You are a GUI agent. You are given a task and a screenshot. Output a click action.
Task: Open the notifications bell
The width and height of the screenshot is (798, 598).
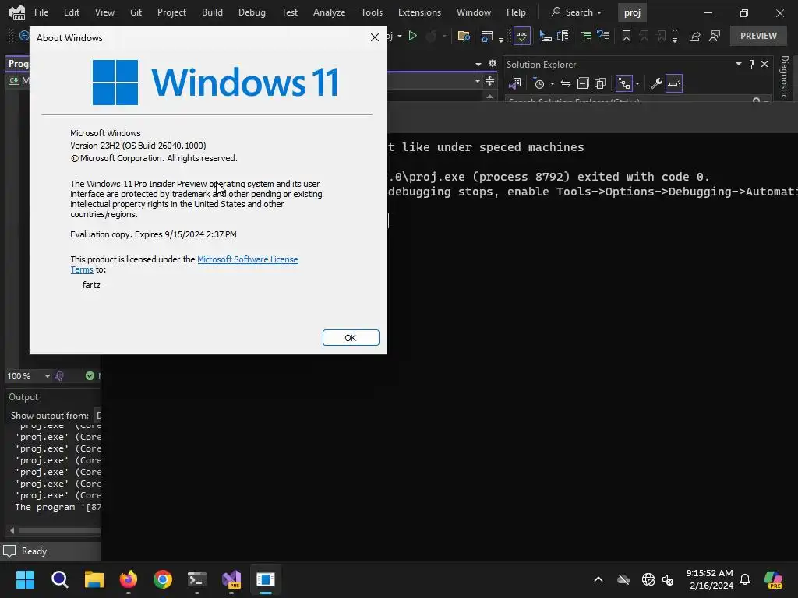click(745, 579)
